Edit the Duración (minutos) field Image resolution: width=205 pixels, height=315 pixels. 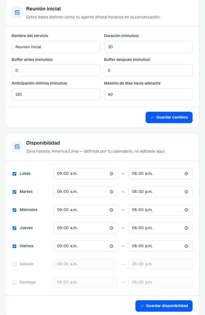pos(148,47)
